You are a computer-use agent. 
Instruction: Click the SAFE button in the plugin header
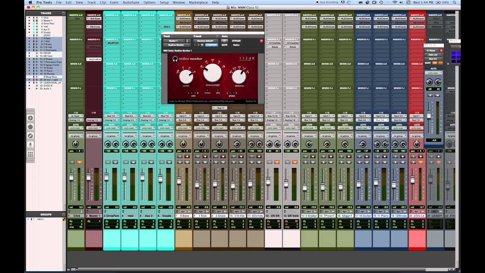(224, 45)
